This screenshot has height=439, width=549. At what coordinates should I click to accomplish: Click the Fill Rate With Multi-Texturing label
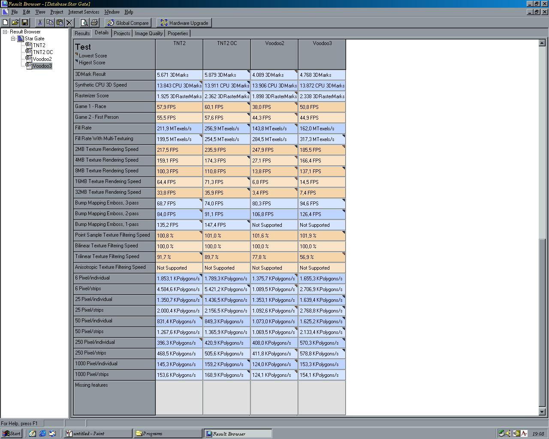pos(115,139)
